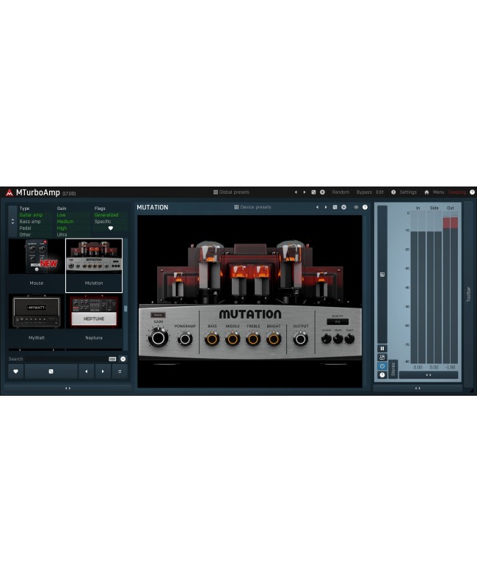Click the meter popup window icon
This screenshot has height=583, width=477.
pyautogui.click(x=382, y=358)
